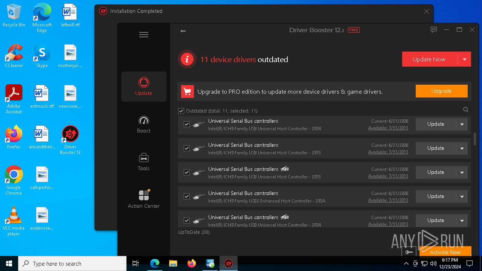Click the red info icon beside outdated count
482x271 pixels.
[187, 59]
